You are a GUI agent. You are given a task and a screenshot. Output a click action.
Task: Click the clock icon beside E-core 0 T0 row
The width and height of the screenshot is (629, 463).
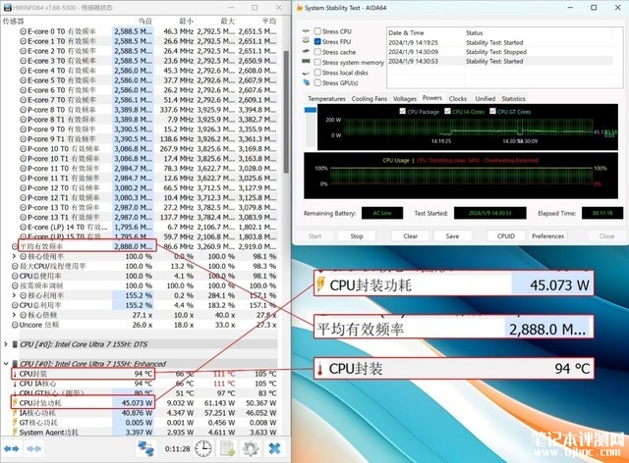(x=24, y=31)
